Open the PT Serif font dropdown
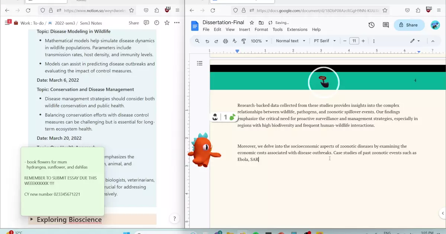The width and height of the screenshot is (446, 234). click(x=324, y=41)
